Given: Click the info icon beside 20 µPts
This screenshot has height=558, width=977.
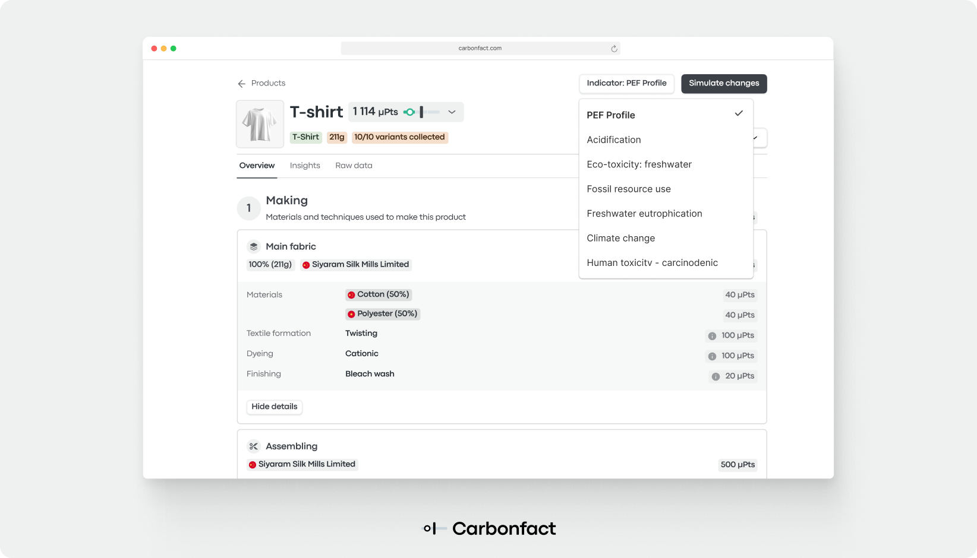Looking at the screenshot, I should [x=716, y=376].
